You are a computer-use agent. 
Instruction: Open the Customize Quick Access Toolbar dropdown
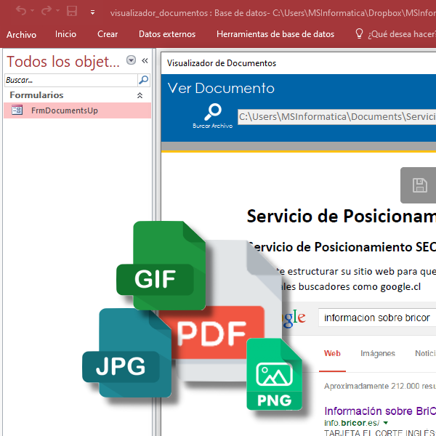tap(92, 12)
